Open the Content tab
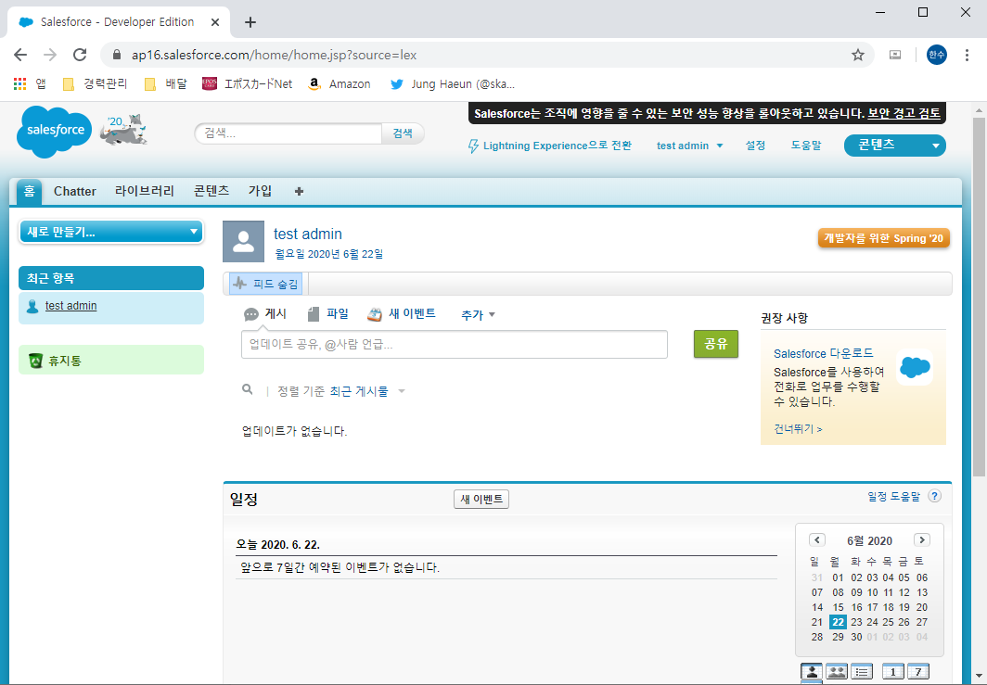 211,191
